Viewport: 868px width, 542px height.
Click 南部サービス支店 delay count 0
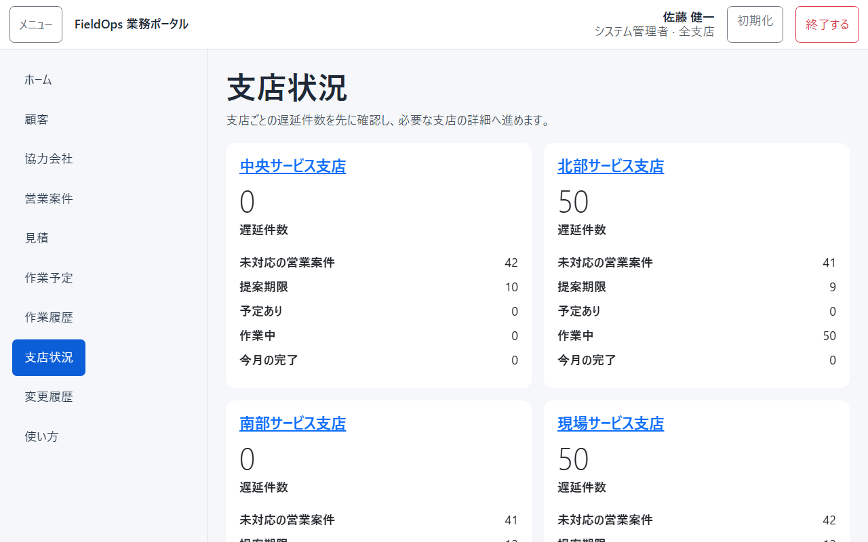[x=248, y=459]
